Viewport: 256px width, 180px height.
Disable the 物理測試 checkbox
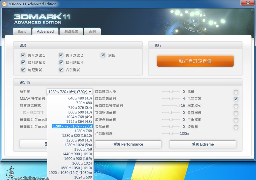23,70
